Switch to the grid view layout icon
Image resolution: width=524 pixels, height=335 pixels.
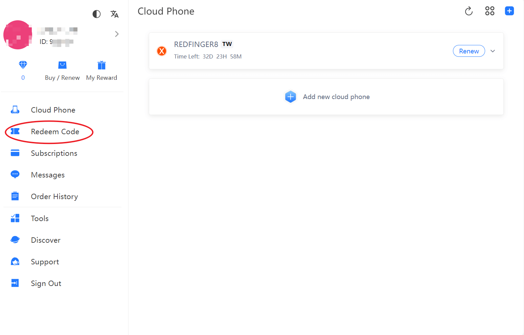click(x=489, y=11)
